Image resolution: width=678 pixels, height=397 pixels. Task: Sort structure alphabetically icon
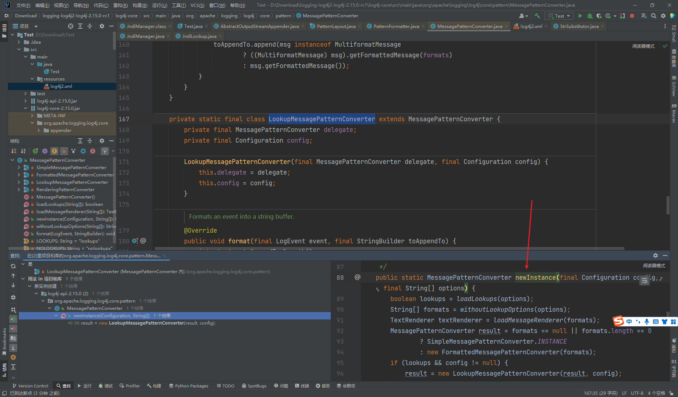click(23, 151)
